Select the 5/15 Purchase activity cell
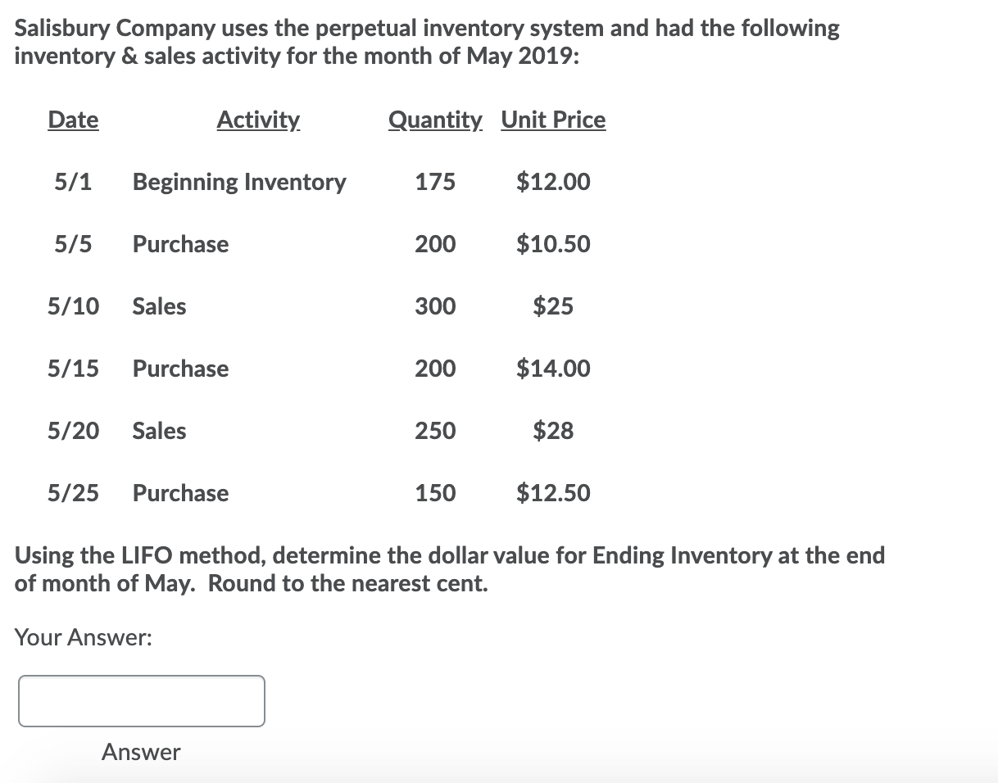 pyautogui.click(x=181, y=369)
